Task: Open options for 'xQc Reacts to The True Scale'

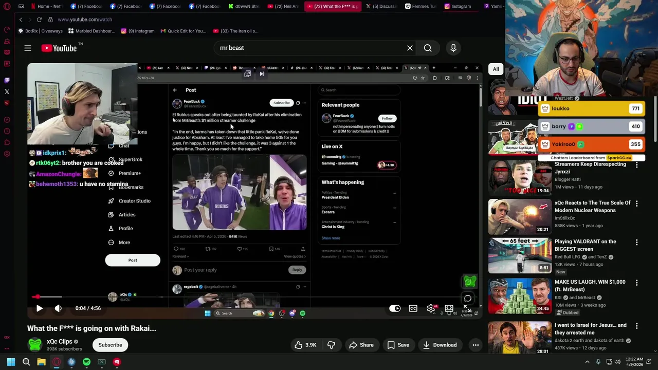Action: [636, 203]
